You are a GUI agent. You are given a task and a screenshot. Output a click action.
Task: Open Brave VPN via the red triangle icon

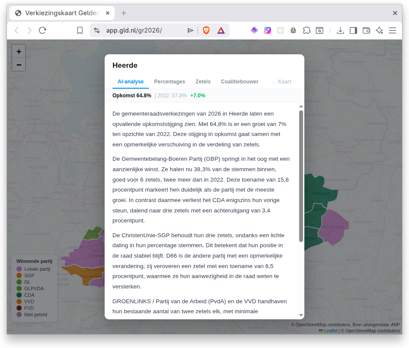pyautogui.click(x=221, y=30)
